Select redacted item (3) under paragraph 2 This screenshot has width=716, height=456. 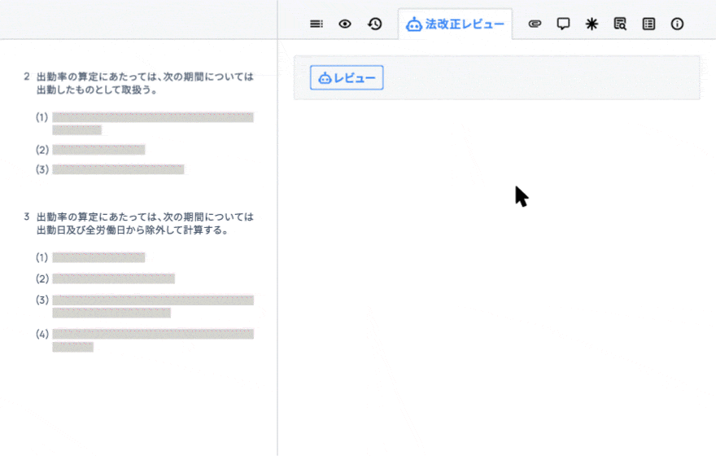118,169
